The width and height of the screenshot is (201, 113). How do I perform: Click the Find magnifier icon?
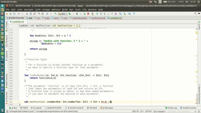39,14
